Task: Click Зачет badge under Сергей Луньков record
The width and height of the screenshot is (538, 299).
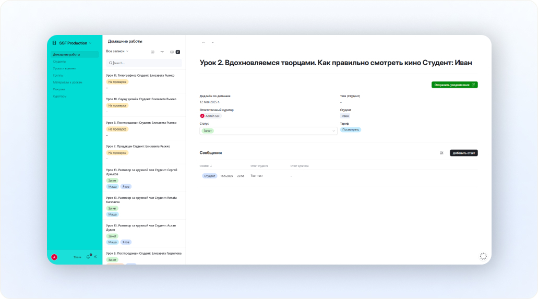Action: [x=112, y=181]
